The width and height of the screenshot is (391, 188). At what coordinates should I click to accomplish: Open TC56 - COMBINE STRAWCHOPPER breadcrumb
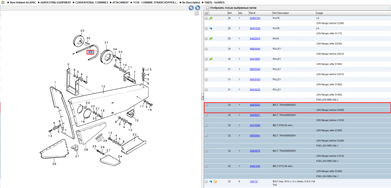point(155,2)
